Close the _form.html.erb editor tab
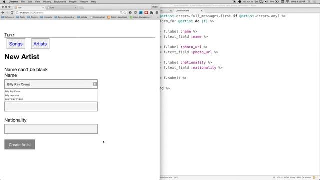The image size is (320, 180). (202, 11)
